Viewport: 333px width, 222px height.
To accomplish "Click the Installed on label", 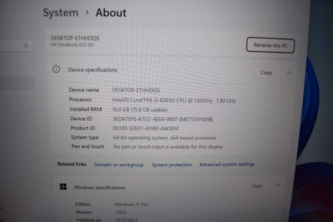I will click(89, 220).
